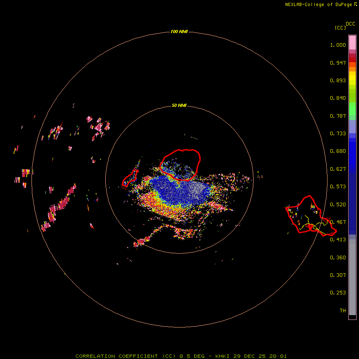Click the TH threshold label
359x359 pixels.
tap(343, 311)
